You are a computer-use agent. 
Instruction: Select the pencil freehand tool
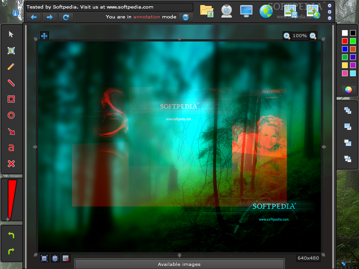(11, 66)
